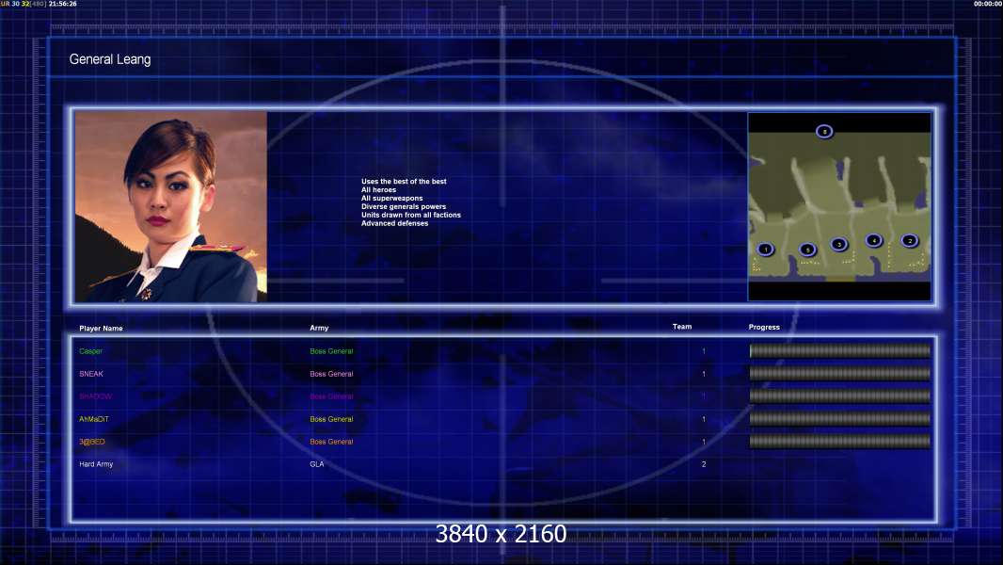This screenshot has width=1003, height=565.
Task: Click AhMaDiT's loading progress bar
Action: click(x=840, y=419)
